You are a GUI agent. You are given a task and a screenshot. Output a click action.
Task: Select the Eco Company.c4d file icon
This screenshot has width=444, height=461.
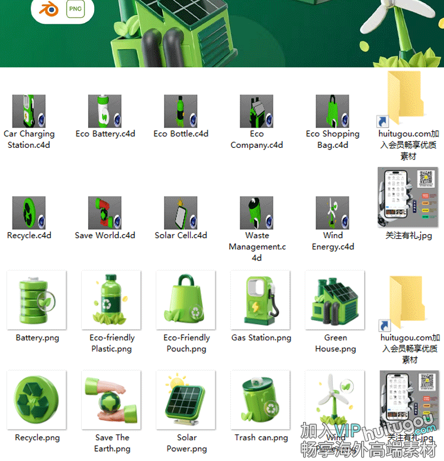[x=256, y=111]
